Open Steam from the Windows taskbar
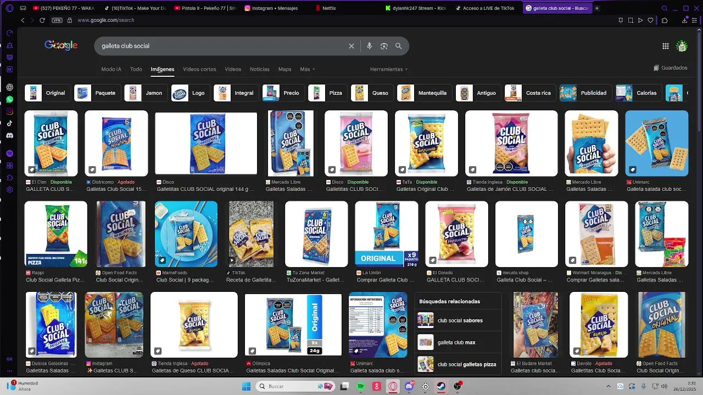This screenshot has height=395, width=703. [x=441, y=386]
